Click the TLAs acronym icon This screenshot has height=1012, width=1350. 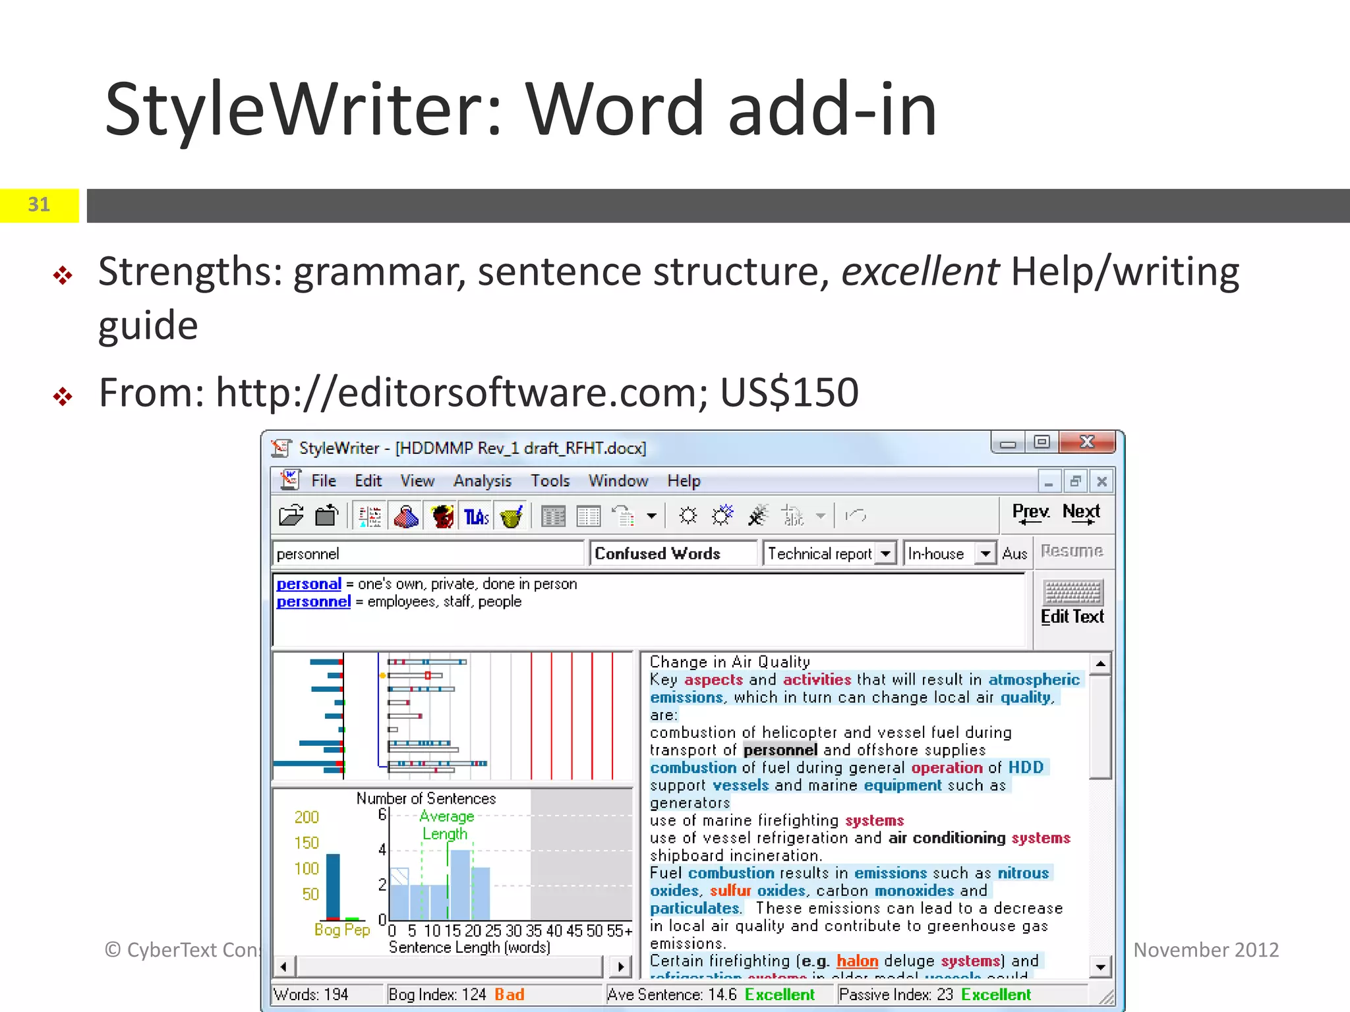point(477,516)
